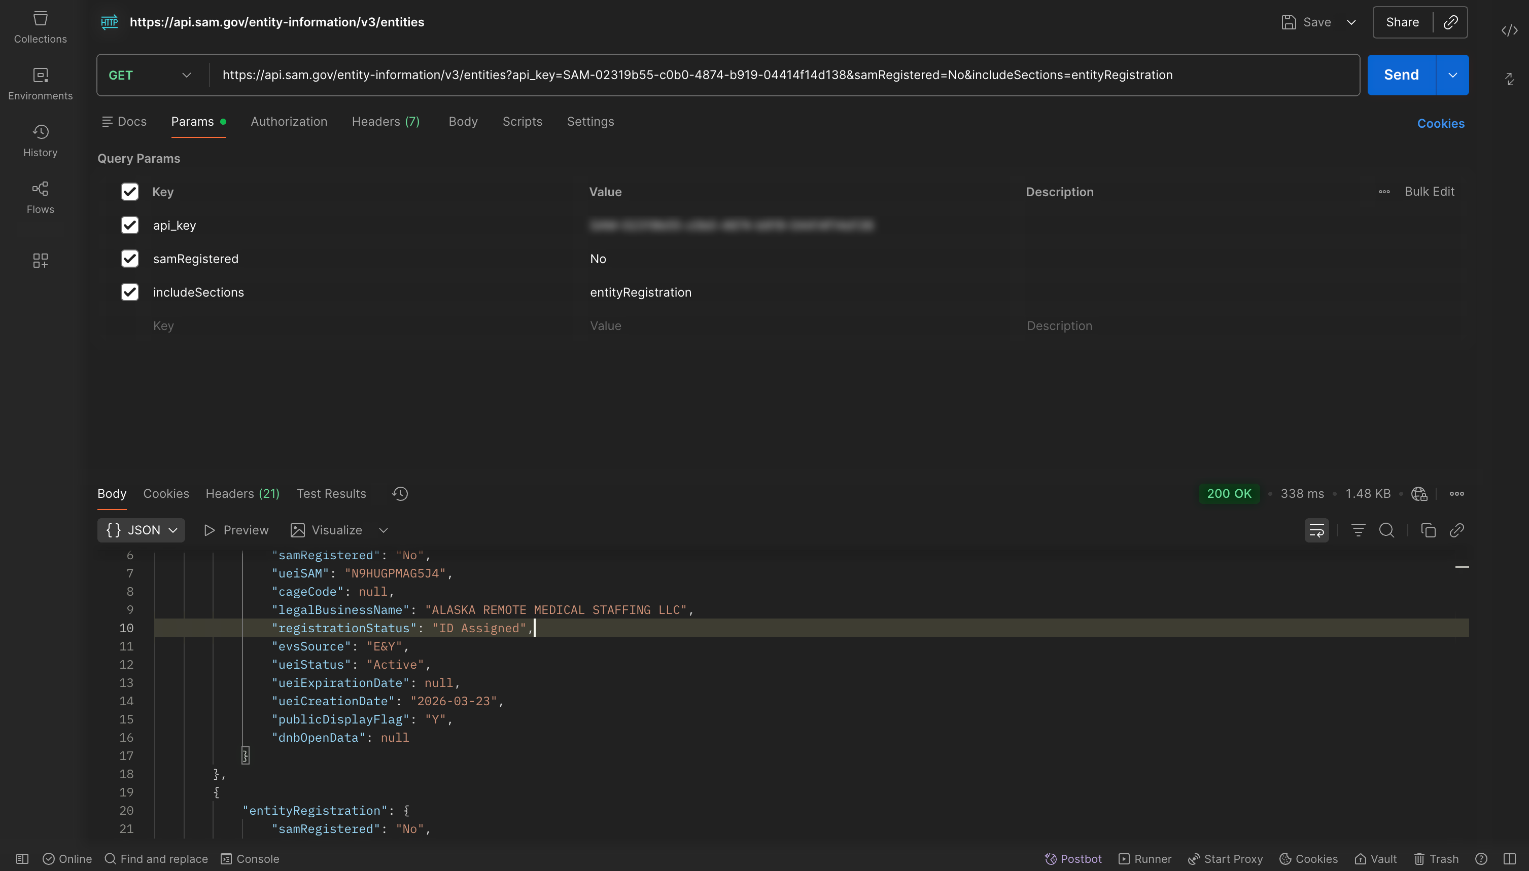Switch to the Scripts tab
The image size is (1529, 871).
pyautogui.click(x=523, y=122)
